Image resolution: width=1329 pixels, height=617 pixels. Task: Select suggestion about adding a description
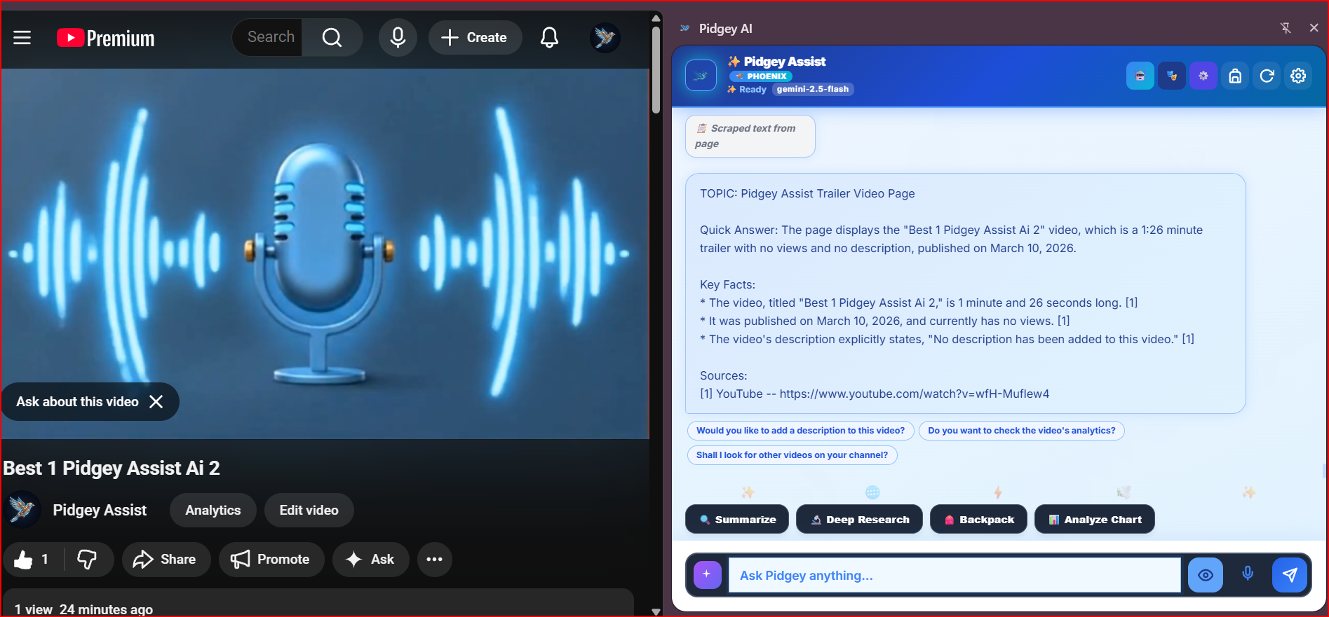click(800, 431)
